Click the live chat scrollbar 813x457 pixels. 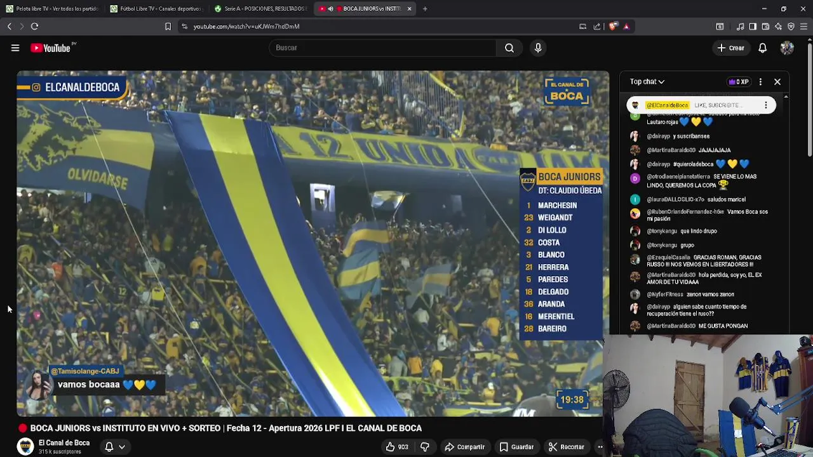[786, 213]
